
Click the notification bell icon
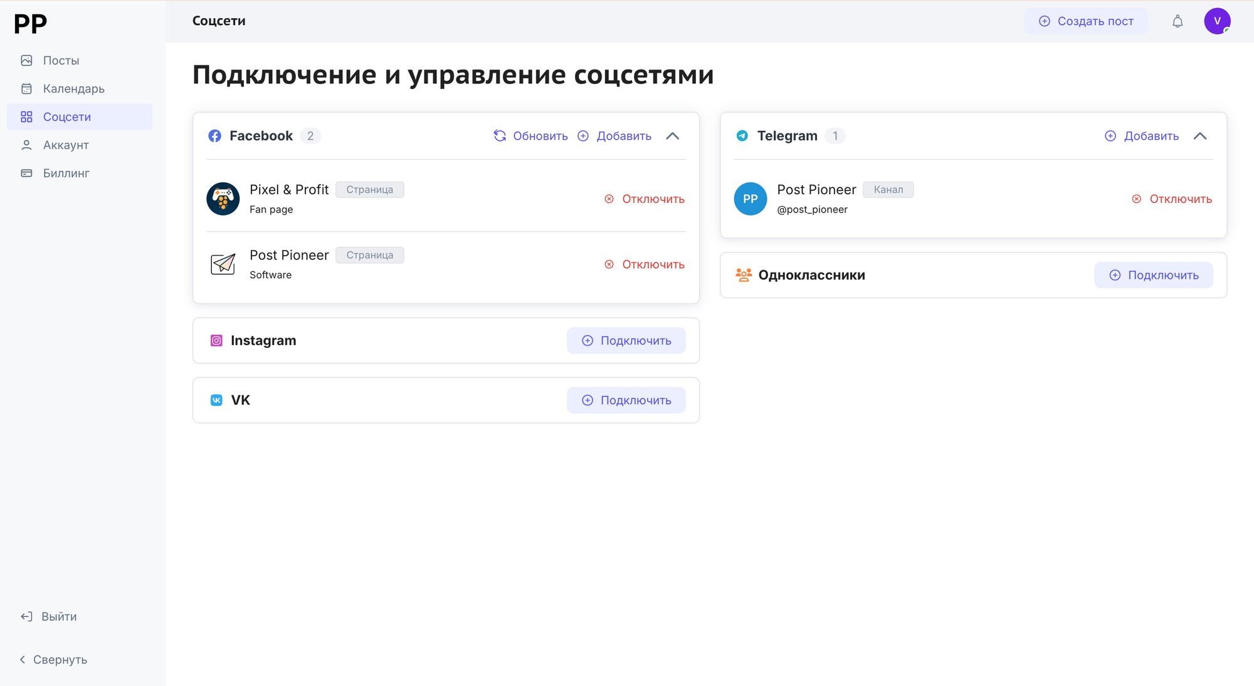click(1178, 21)
